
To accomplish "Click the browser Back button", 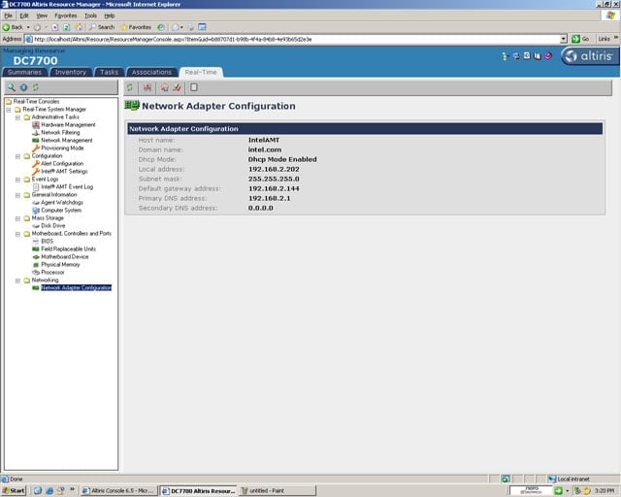I will (13, 27).
